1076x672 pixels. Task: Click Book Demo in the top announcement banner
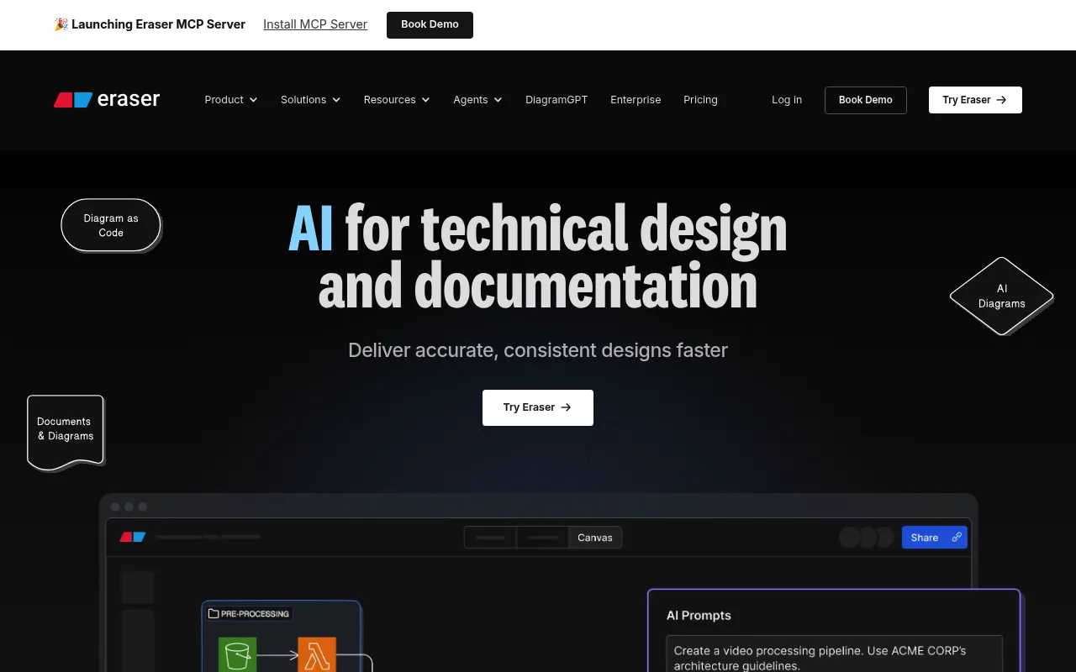click(x=430, y=25)
